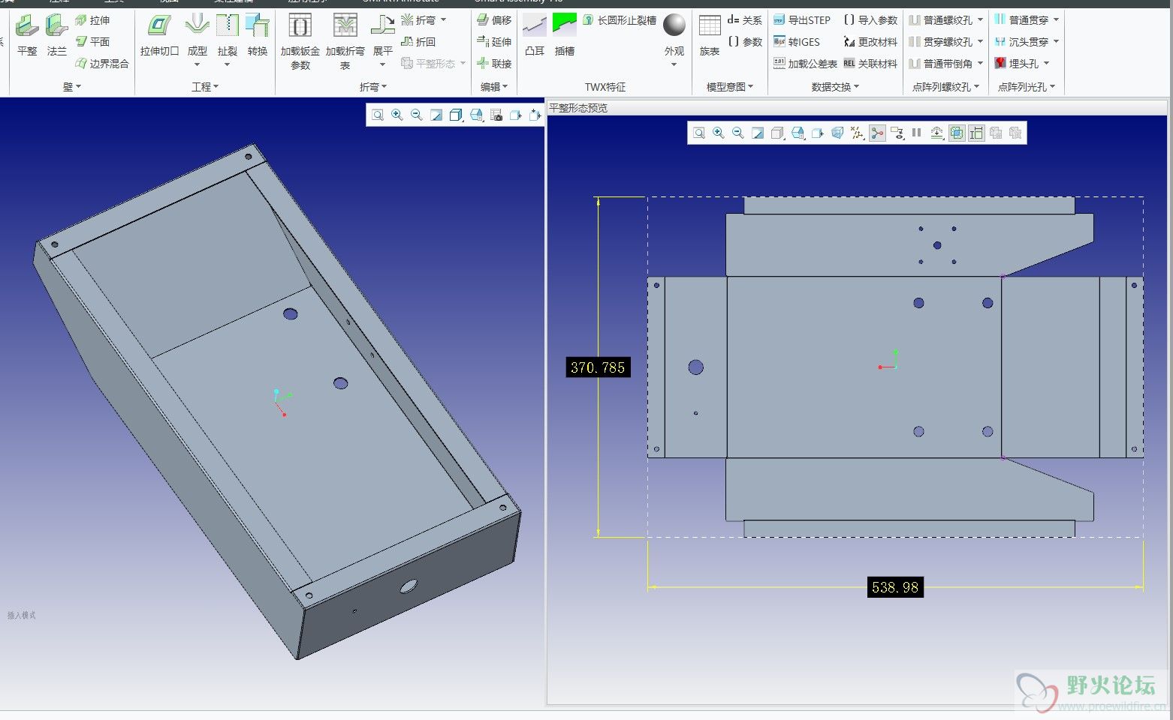Select the 延伸 (Extend) tool
The image size is (1173, 720).
494,42
